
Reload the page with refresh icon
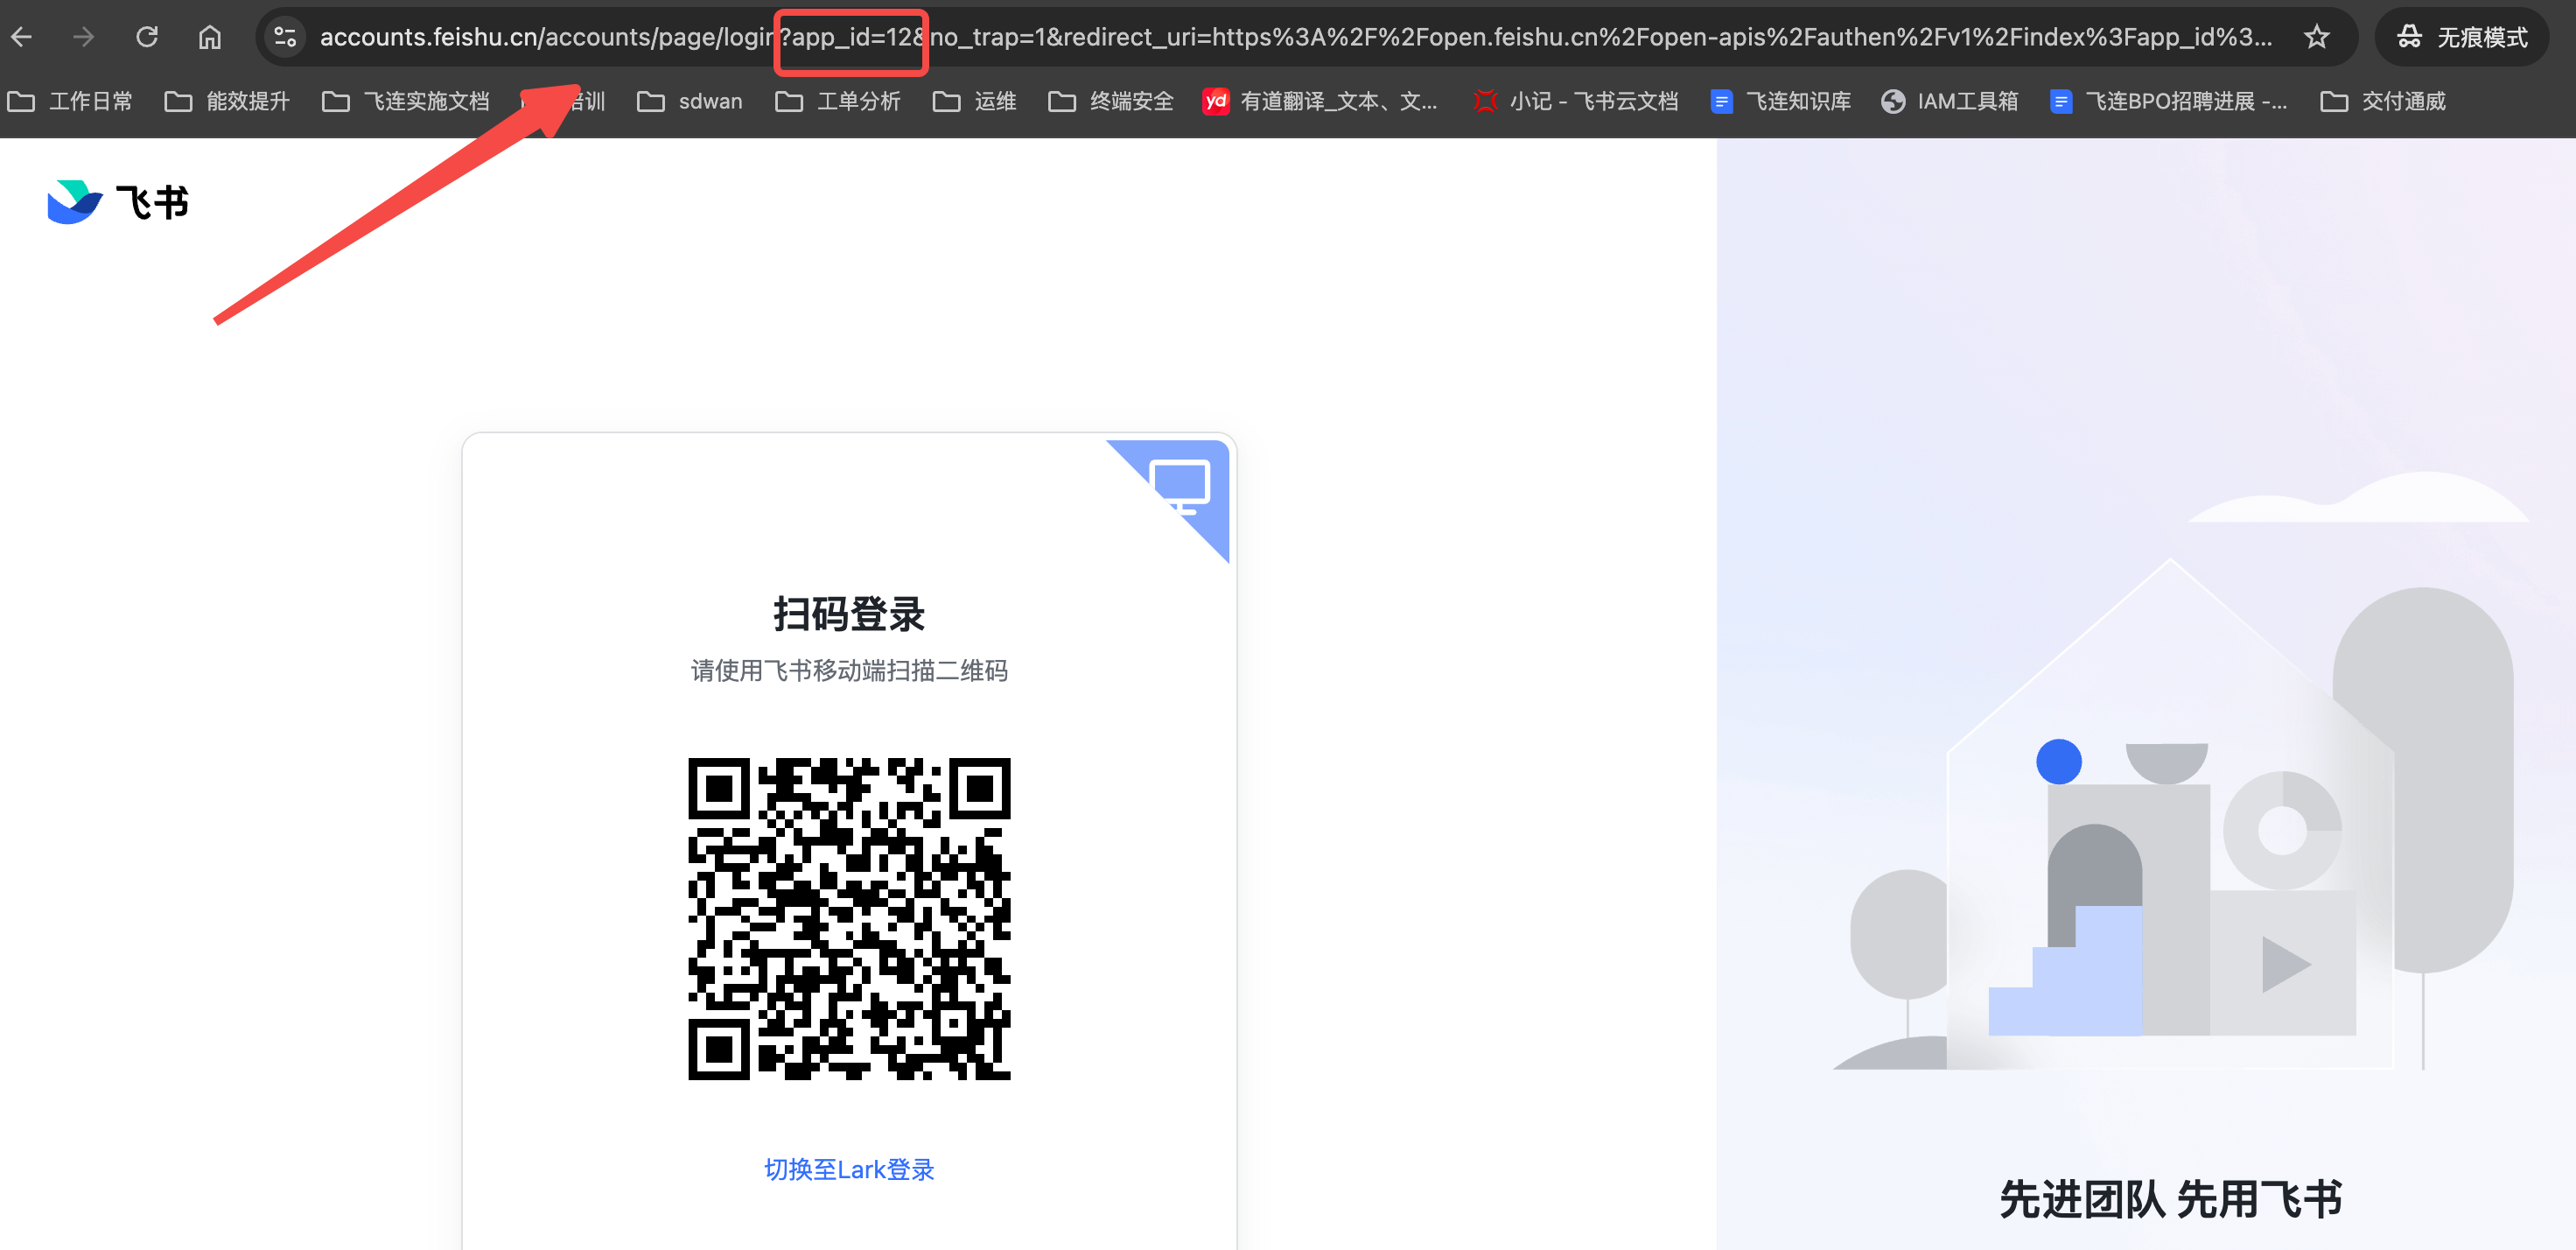tap(147, 37)
